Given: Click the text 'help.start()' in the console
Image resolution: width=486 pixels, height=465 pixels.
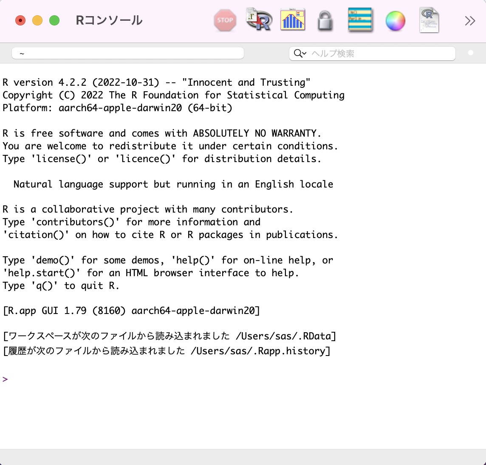Looking at the screenshot, I should 42,273.
